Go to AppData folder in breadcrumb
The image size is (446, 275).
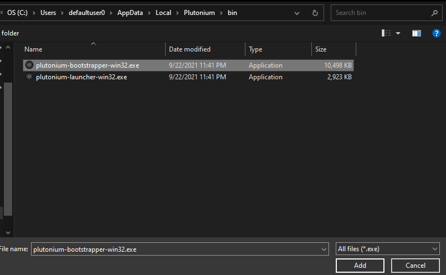tap(129, 13)
